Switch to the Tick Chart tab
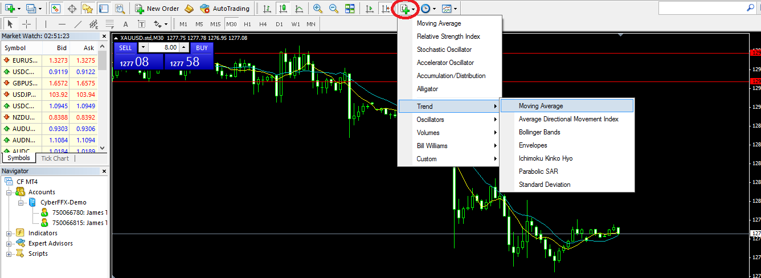The width and height of the screenshot is (761, 278). click(x=55, y=158)
